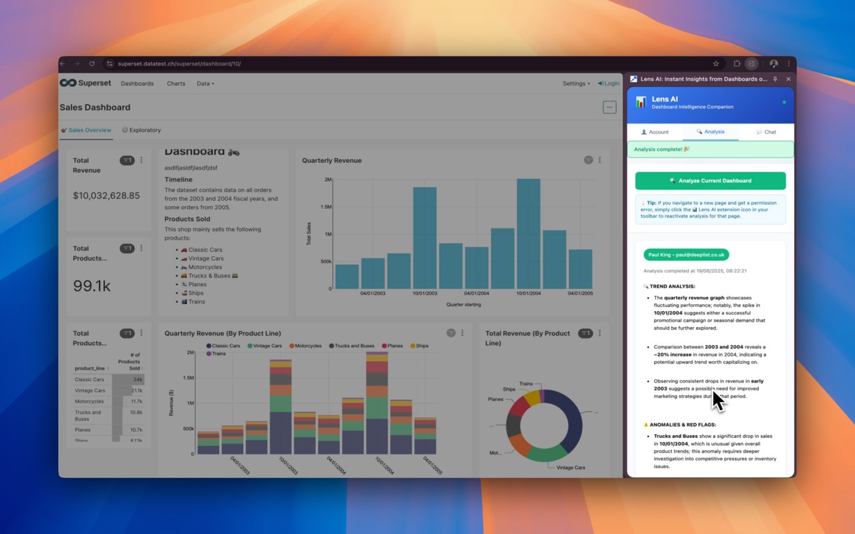This screenshot has height=534, width=855.
Task: Toggle Classic Cars legend in stacked chart
Action: coord(223,346)
